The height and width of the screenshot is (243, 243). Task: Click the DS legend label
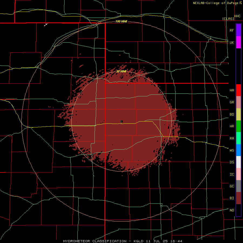[x=232, y=162]
